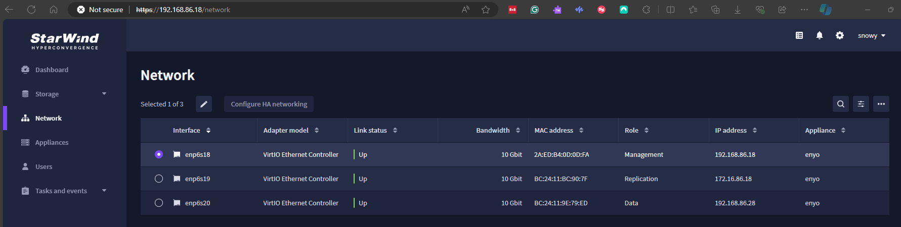Screen dimensions: 901x227
Task: Open the Storage sidebar section
Action: click(47, 94)
